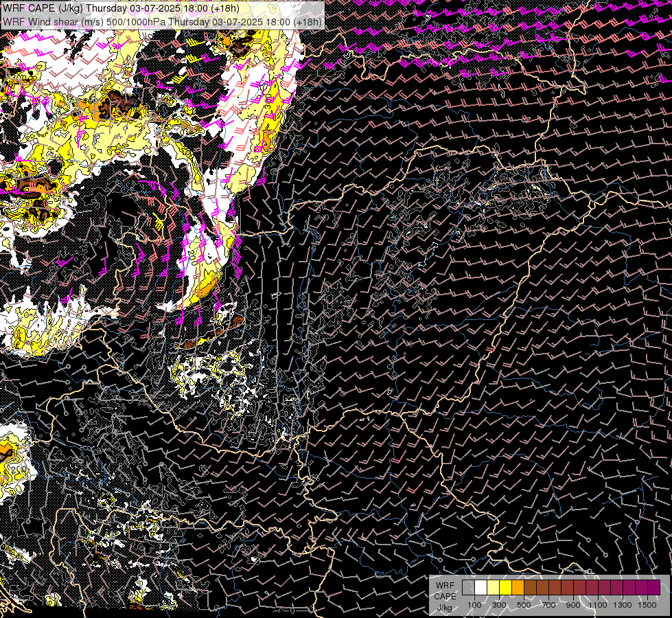Click the WRF CAPE J/kg legend label

[445, 596]
